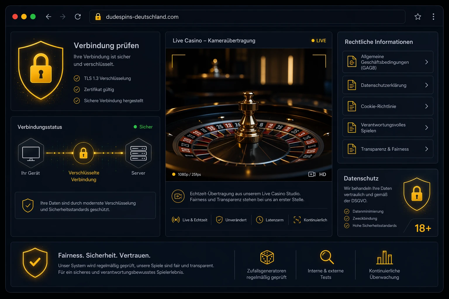
Task: Click the LIVE indicator in Live Casino header
Action: tap(319, 41)
